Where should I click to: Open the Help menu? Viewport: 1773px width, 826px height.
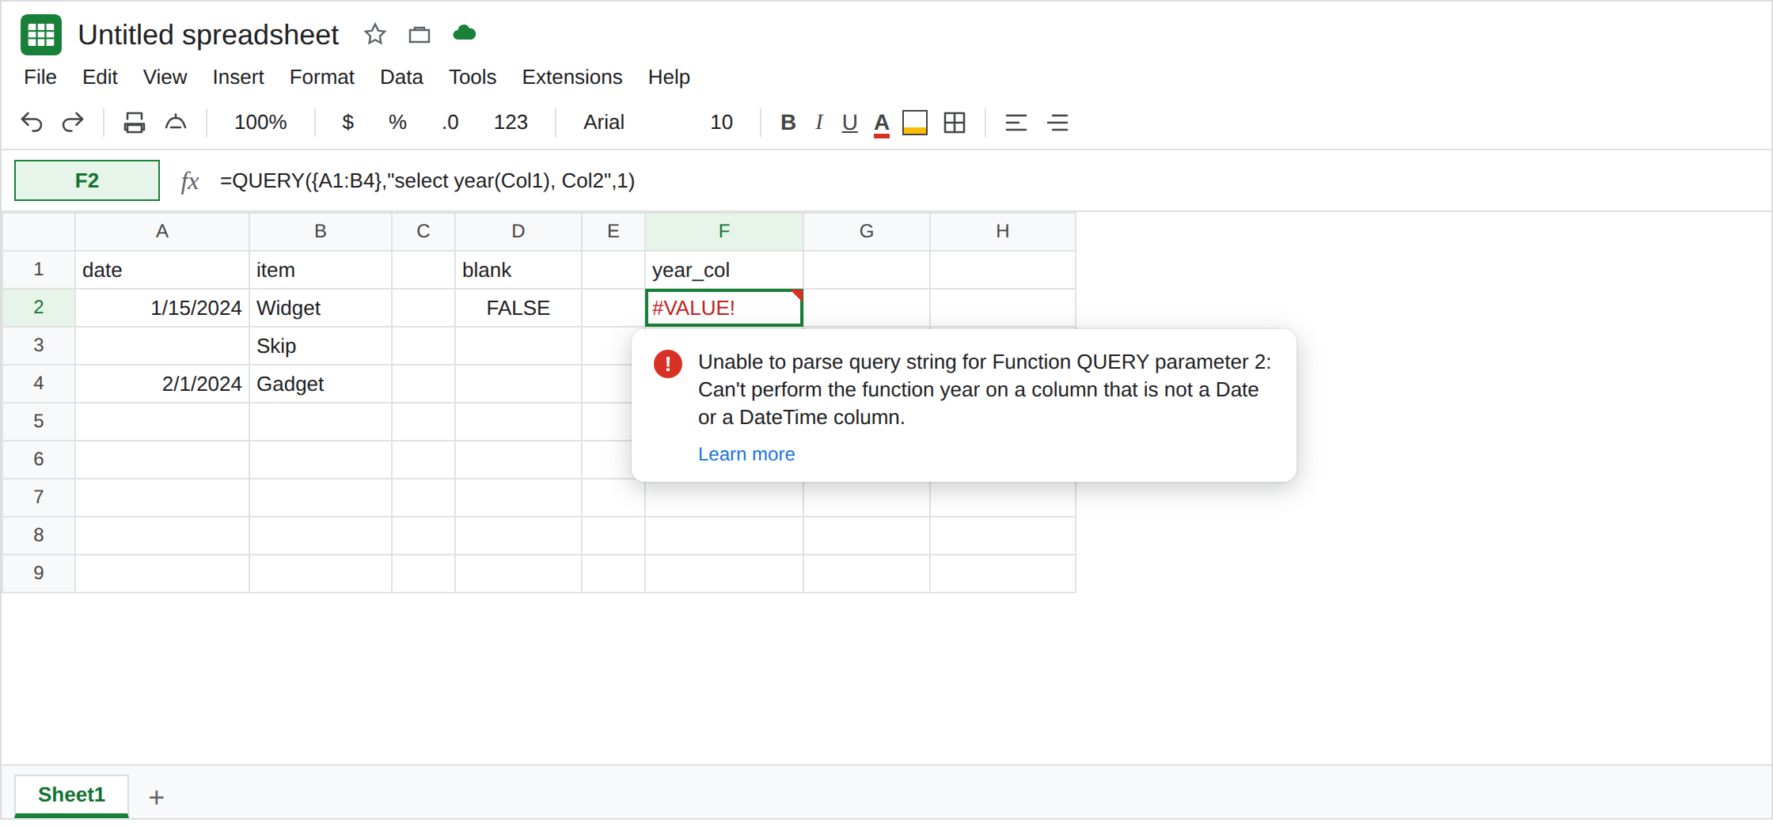pos(669,77)
